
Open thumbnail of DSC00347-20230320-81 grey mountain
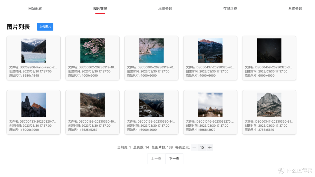[269, 105]
